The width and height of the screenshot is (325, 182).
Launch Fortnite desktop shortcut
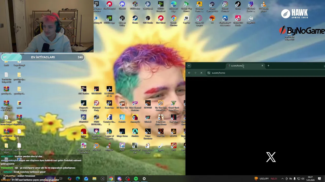(122, 119)
